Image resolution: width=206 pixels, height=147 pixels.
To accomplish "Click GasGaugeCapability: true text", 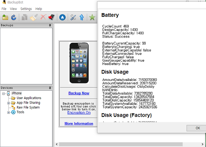I will pyautogui.click(x=123, y=60).
